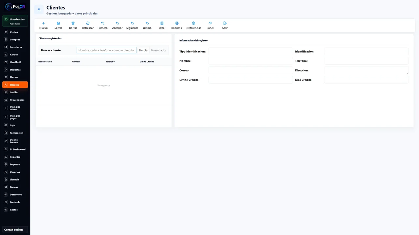The image size is (419, 235).
Task: Open Ventas in the sidebar
Action: coord(15,32)
